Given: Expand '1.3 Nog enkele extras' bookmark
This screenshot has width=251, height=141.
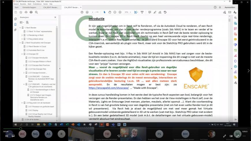Looking at the screenshot, I should click(22, 39).
